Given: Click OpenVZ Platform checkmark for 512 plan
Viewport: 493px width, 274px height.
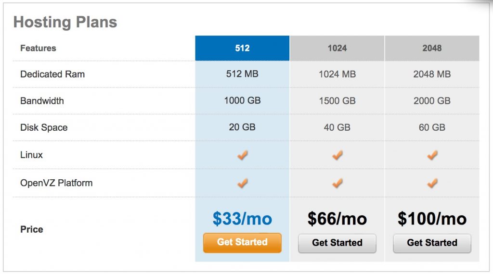Looking at the screenshot, I should [243, 183].
